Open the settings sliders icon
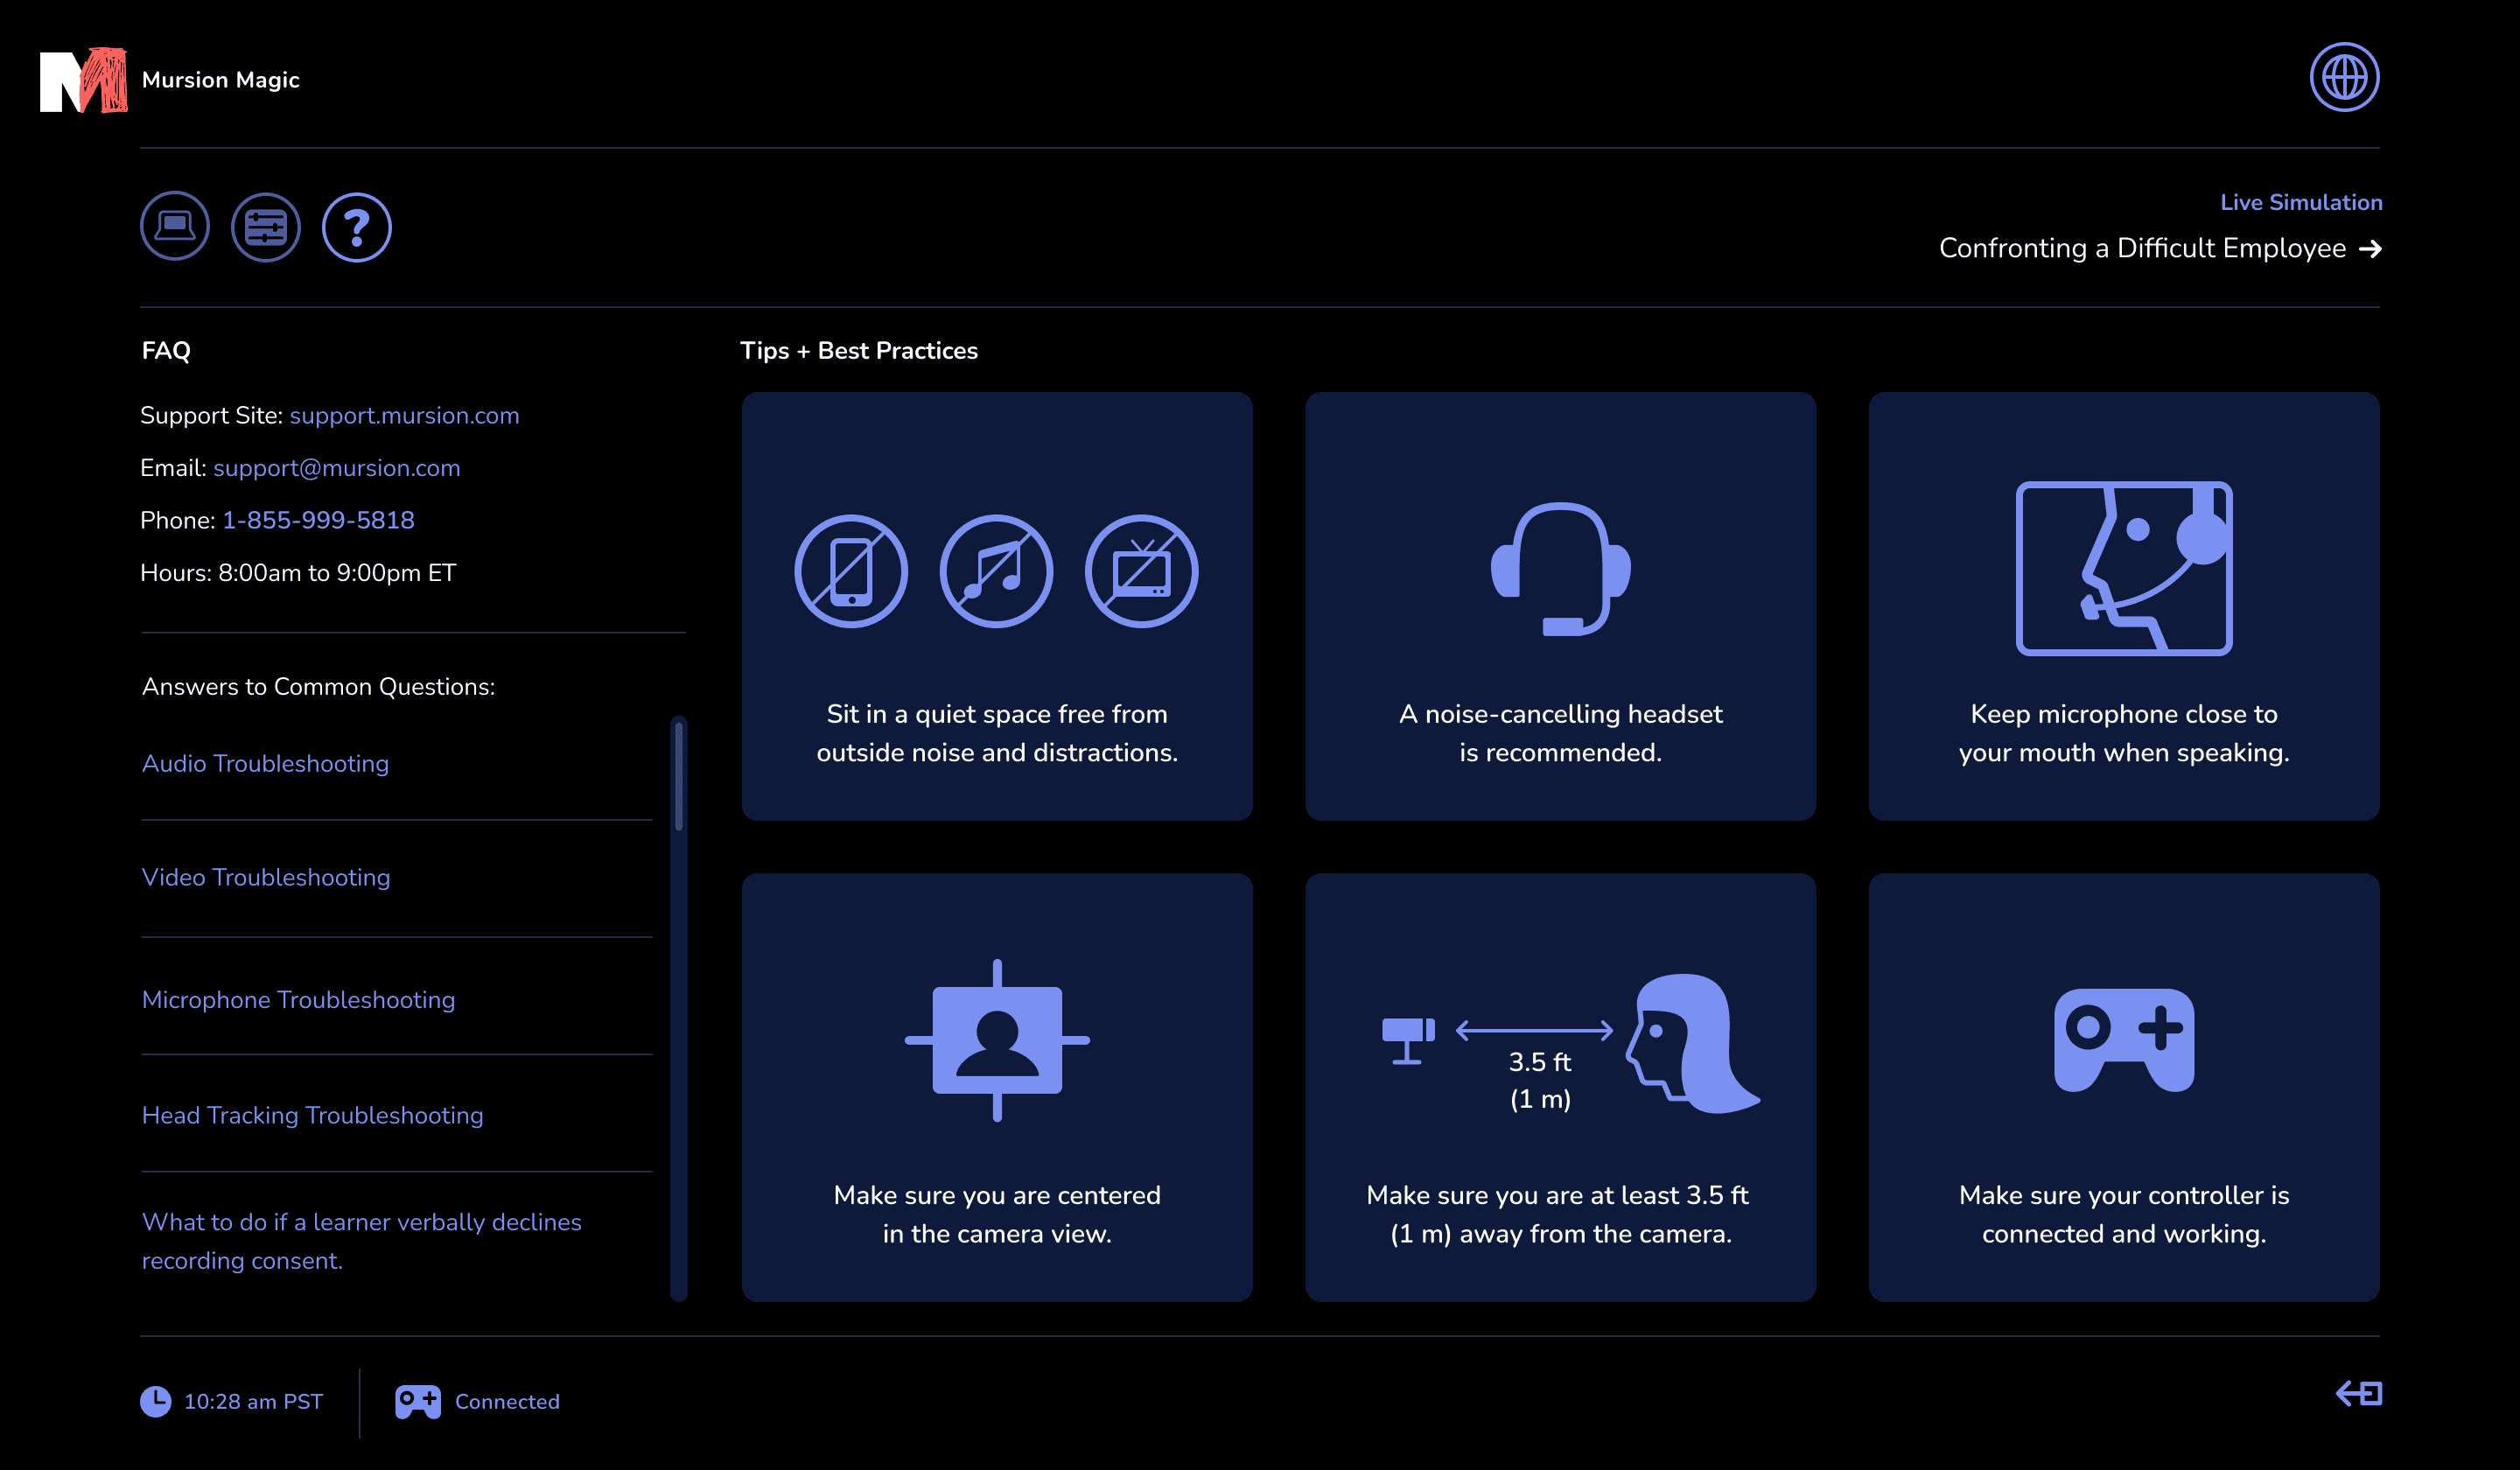Screen dimensions: 2520x1470 pos(266,227)
